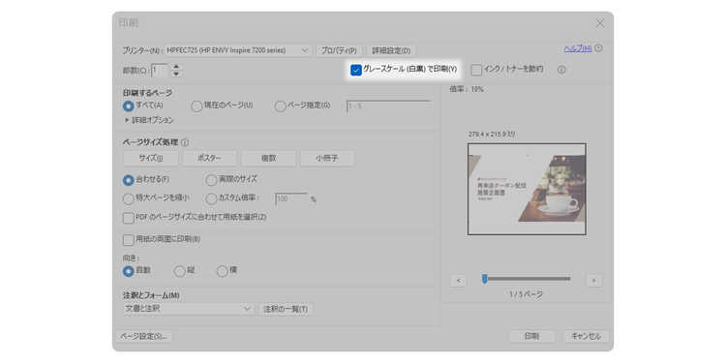Click the 印刷 button

coord(531,337)
